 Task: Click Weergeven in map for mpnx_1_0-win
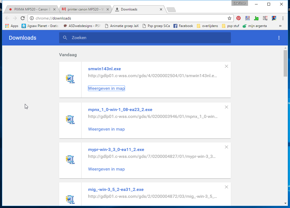(106, 129)
